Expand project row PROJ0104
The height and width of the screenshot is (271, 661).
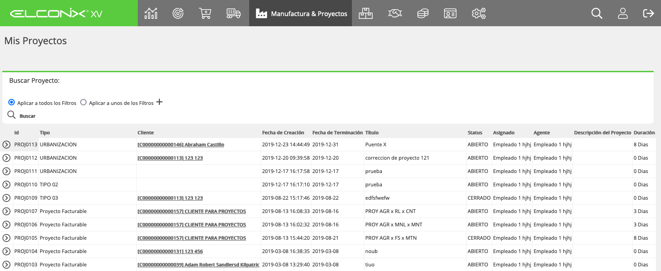click(x=6, y=251)
